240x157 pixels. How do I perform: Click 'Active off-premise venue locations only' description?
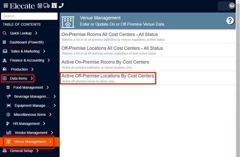[x=88, y=81]
